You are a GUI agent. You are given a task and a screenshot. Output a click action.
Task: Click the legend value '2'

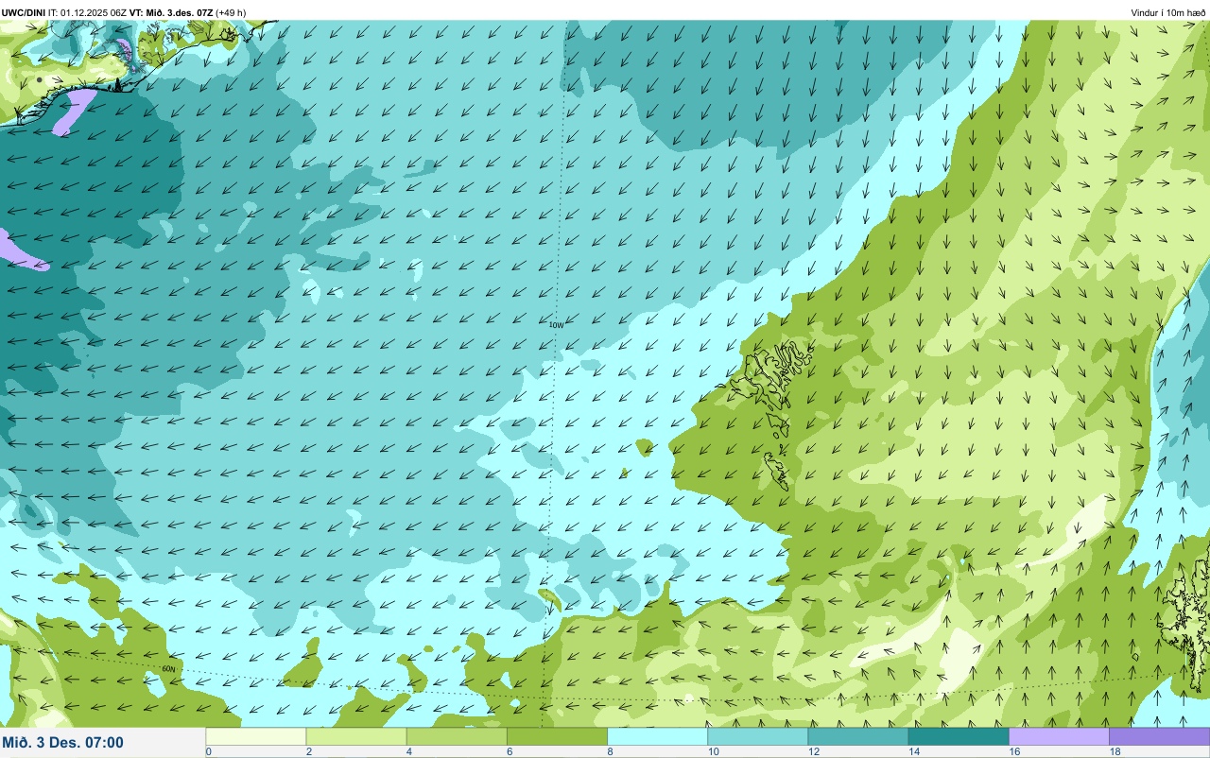click(x=308, y=751)
